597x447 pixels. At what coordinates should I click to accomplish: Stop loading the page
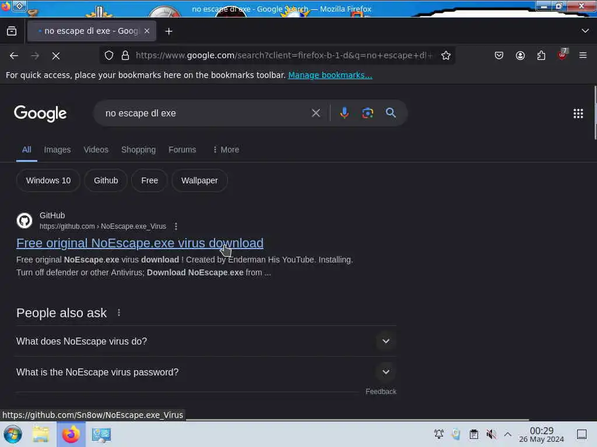(x=56, y=56)
